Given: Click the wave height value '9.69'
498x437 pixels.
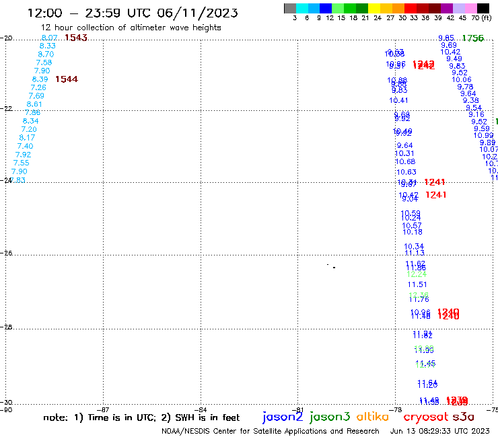Looking at the screenshot, I should pyautogui.click(x=449, y=45).
